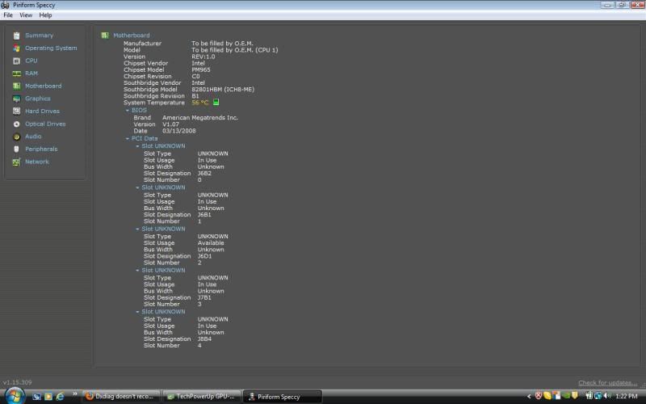This screenshot has height=404, width=646.
Task: Click the taskbar clock showing 1:22 PM
Action: (x=627, y=396)
